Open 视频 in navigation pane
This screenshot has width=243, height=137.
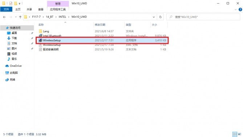(x=14, y=54)
